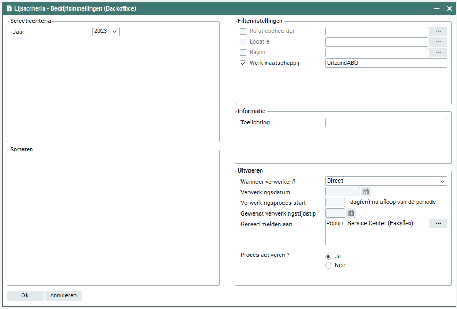Click browse button next to Rayon field

tap(438, 53)
